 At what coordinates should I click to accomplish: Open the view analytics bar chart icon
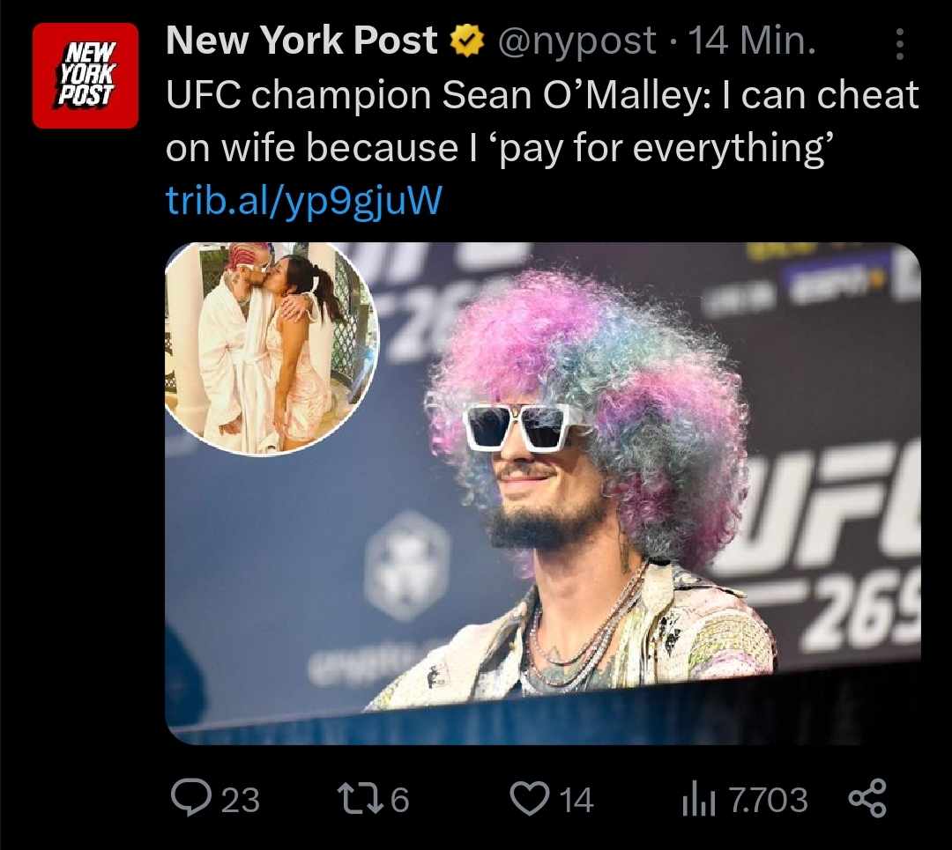pos(698,800)
